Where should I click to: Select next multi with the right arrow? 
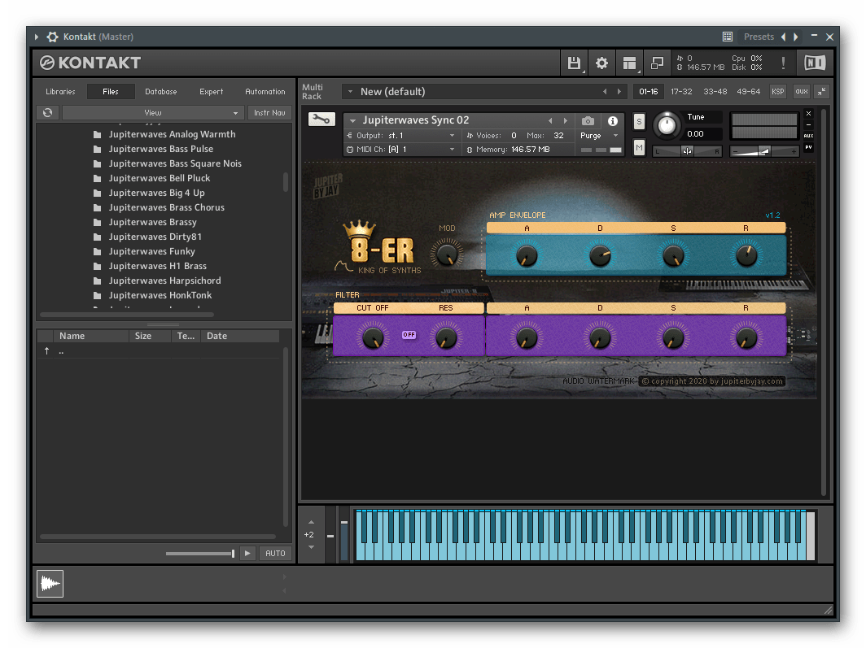[x=619, y=92]
